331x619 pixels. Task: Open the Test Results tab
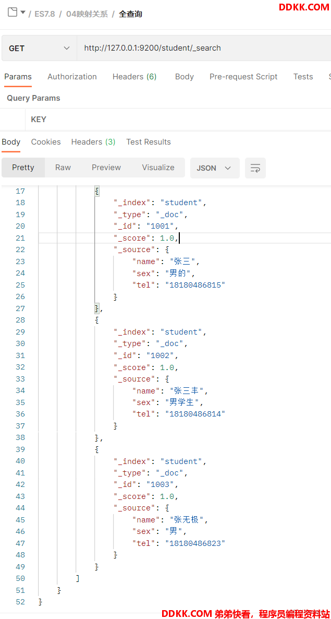pyautogui.click(x=149, y=142)
